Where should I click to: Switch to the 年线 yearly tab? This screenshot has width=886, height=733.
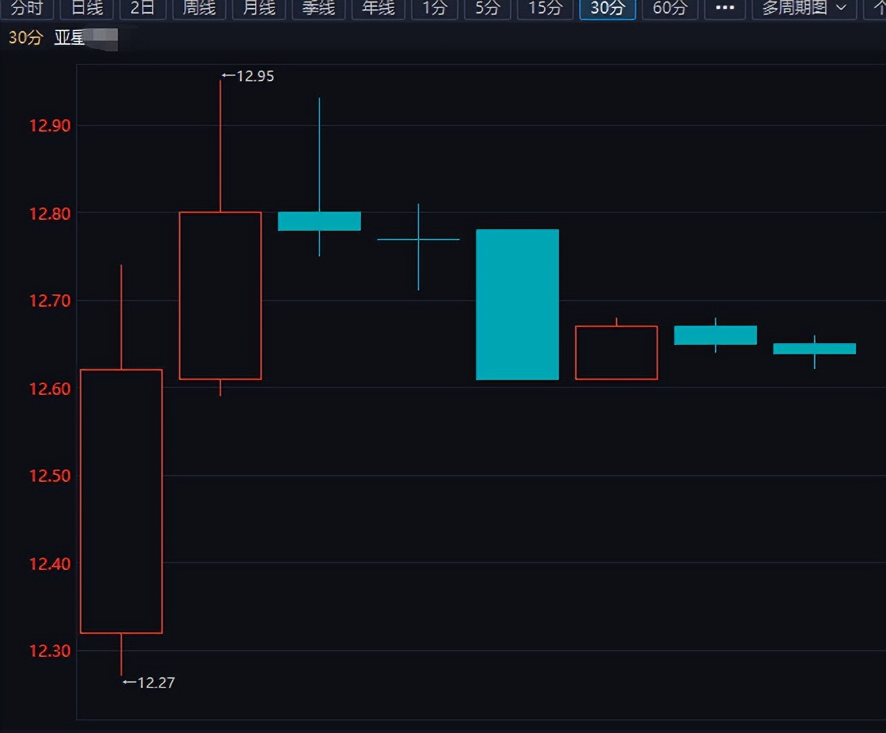[379, 8]
